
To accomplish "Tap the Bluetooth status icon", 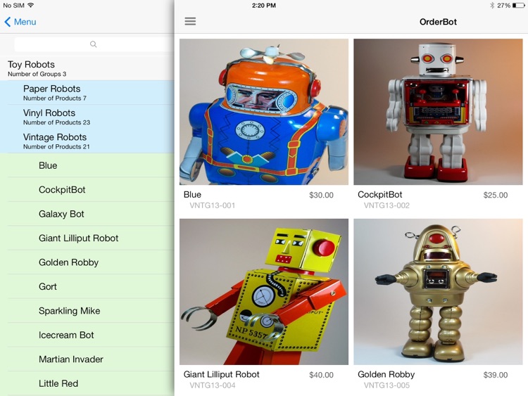I will tap(492, 6).
